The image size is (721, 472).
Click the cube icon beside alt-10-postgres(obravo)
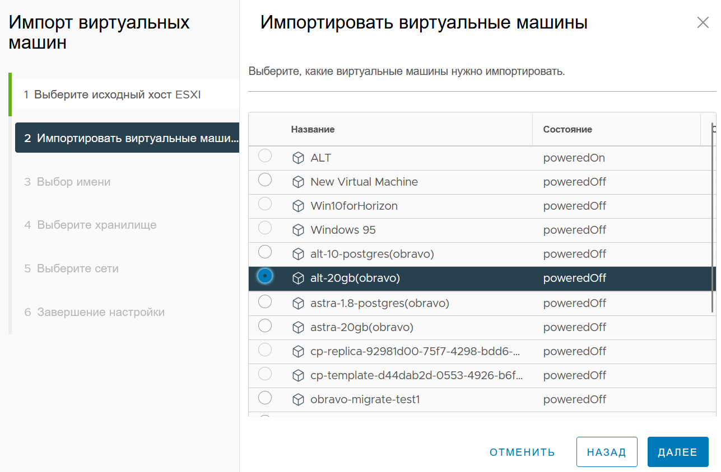point(298,254)
